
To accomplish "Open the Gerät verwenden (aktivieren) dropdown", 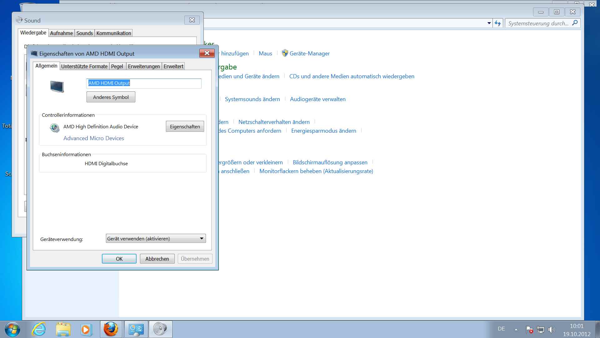I will [156, 238].
